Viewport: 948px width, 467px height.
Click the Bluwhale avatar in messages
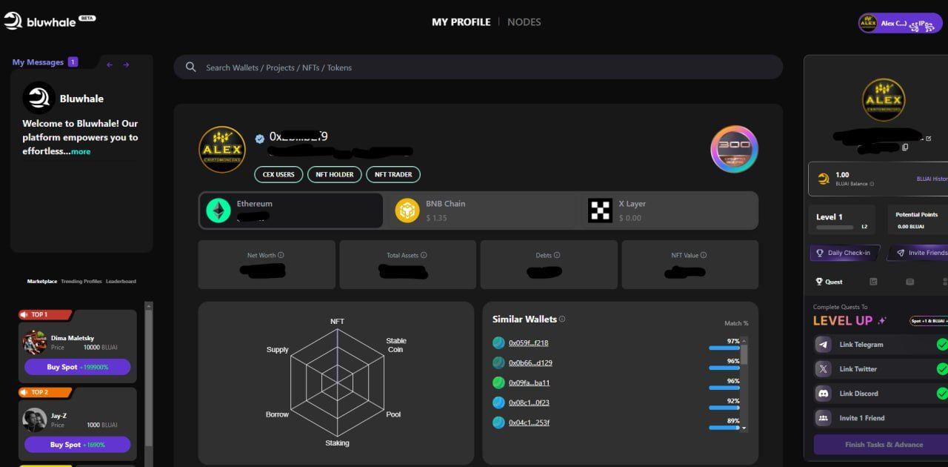(x=39, y=98)
